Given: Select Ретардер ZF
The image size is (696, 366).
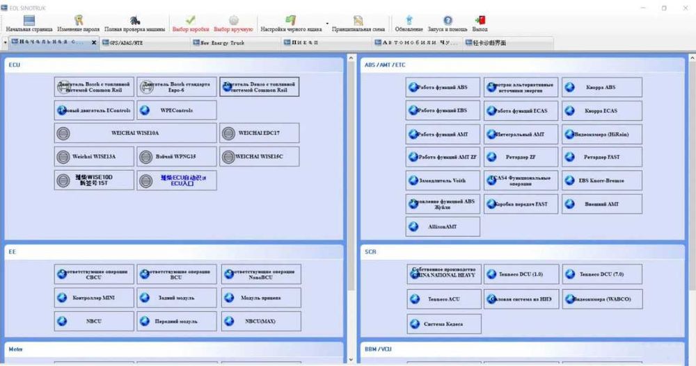Looking at the screenshot, I should click(x=521, y=157).
